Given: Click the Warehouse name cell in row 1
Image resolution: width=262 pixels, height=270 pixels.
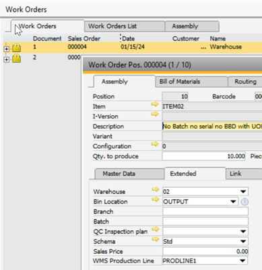Looking at the screenshot, I should 226,47.
